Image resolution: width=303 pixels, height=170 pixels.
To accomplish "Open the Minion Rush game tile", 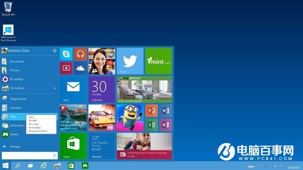I will point(130,118).
